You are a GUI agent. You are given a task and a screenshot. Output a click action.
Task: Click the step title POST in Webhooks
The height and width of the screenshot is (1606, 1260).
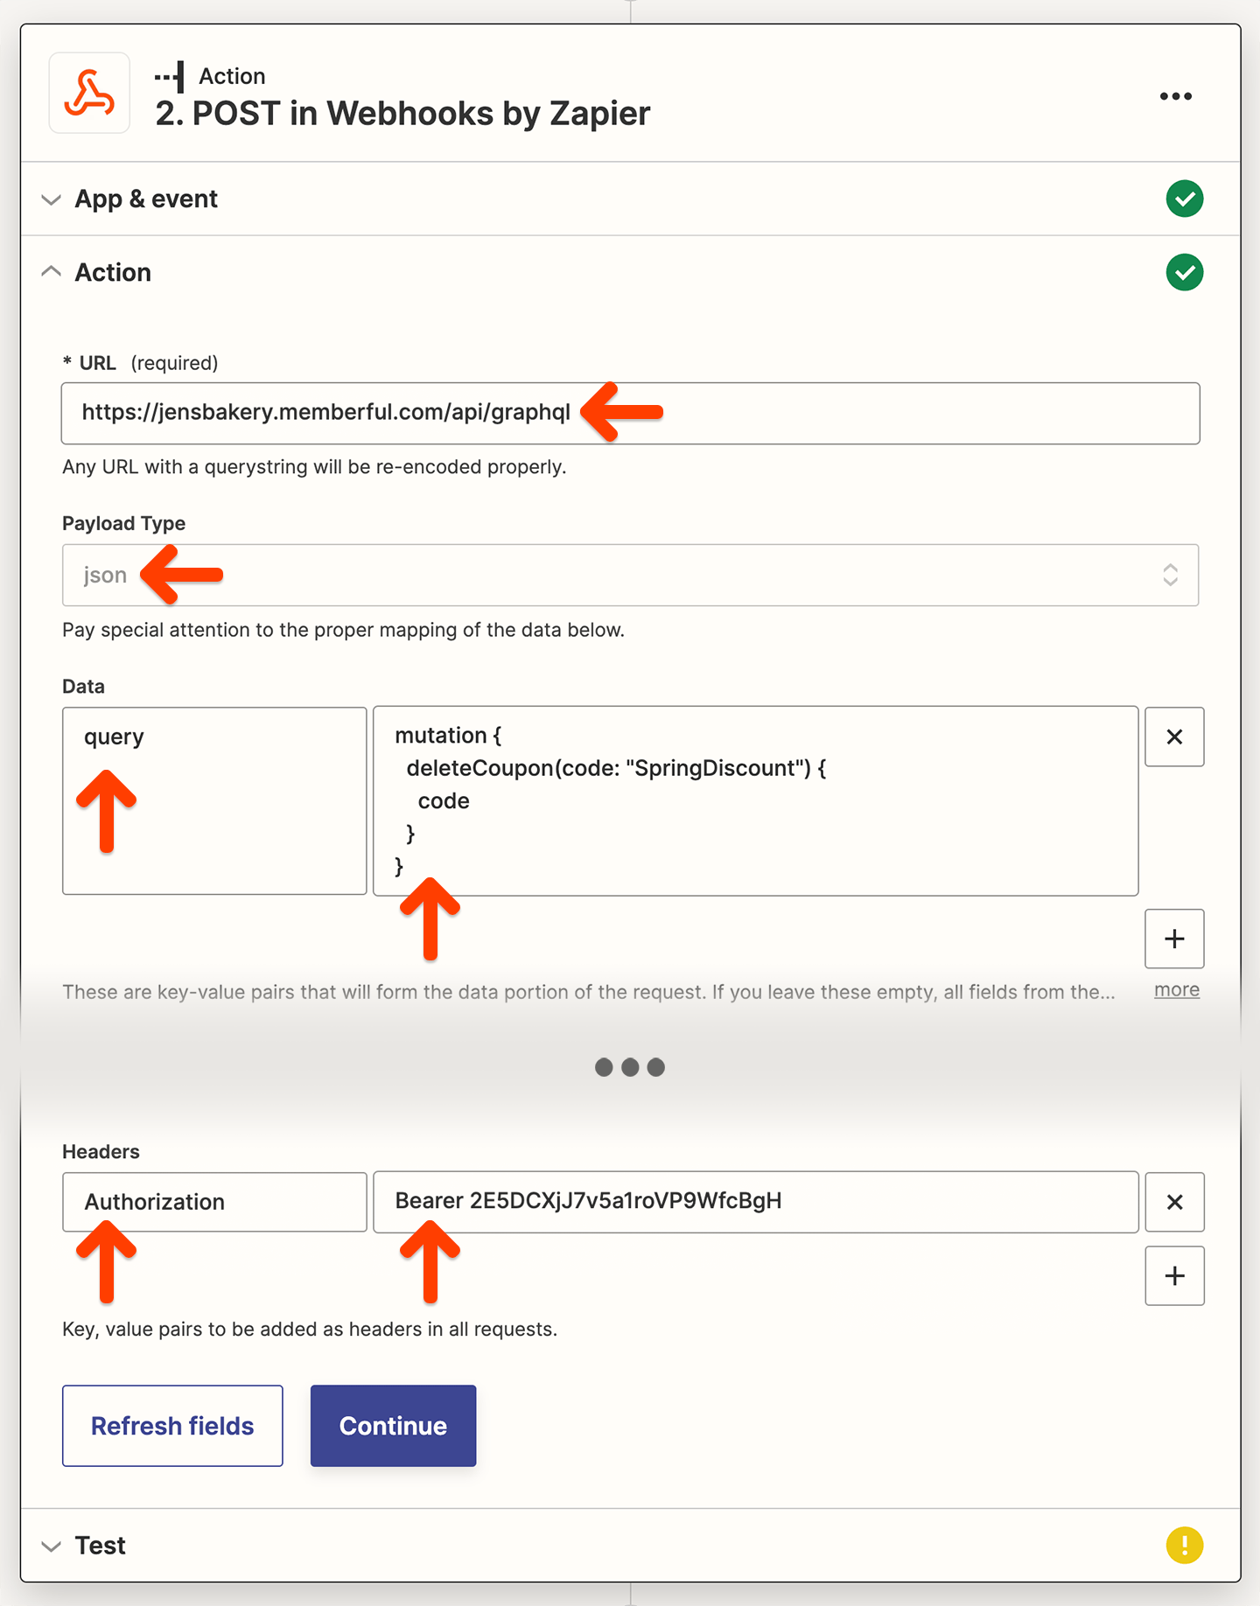pyautogui.click(x=402, y=114)
